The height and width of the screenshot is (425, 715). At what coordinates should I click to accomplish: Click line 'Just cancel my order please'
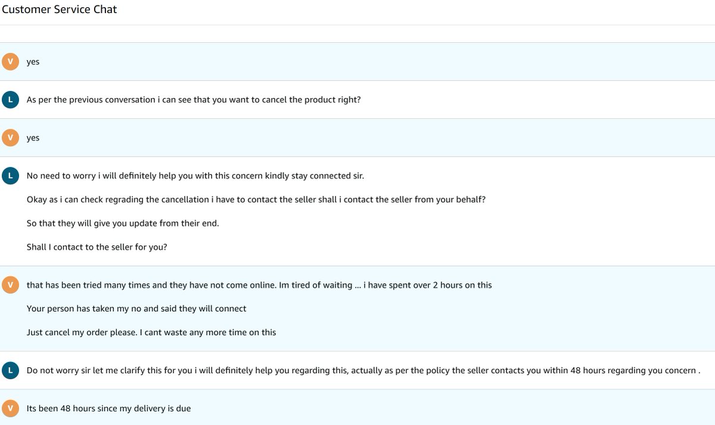tap(151, 333)
